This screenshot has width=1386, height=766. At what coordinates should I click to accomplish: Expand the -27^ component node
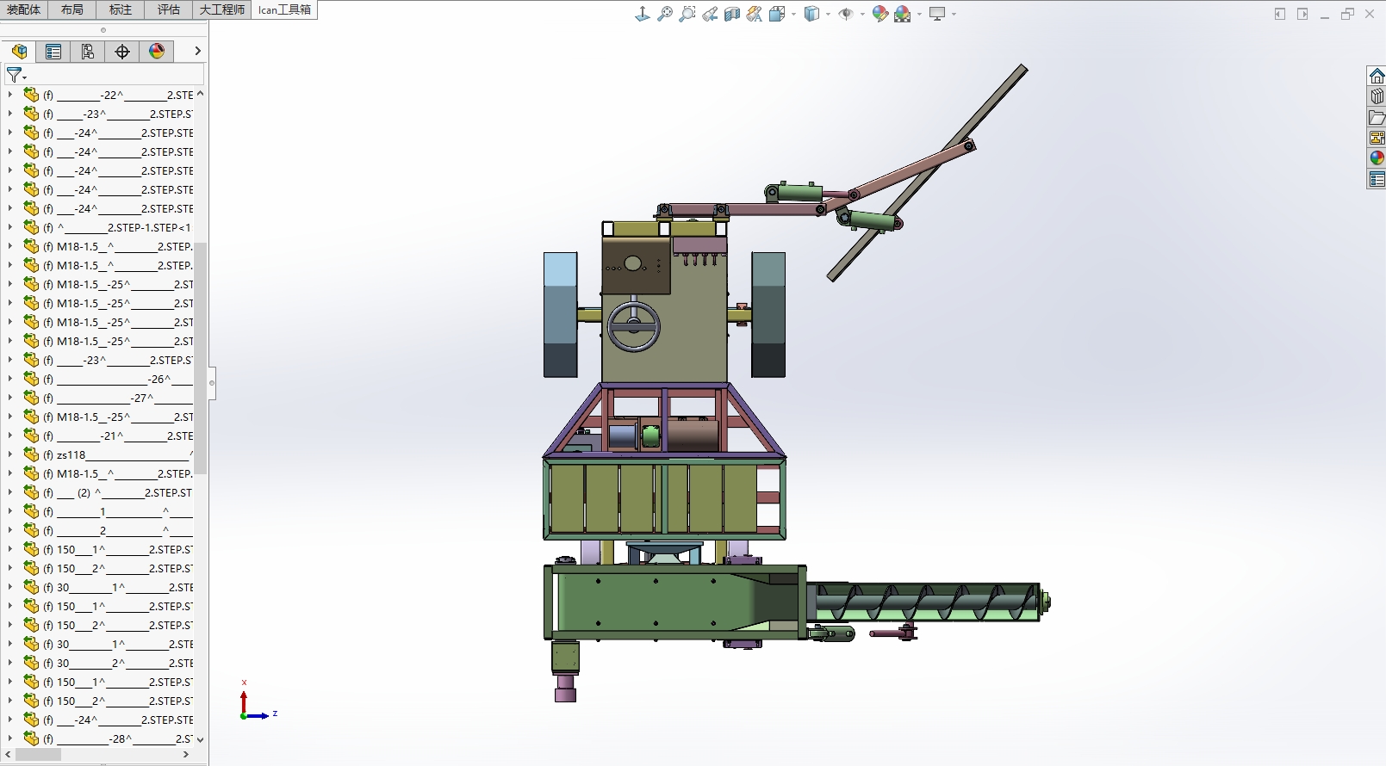point(10,398)
